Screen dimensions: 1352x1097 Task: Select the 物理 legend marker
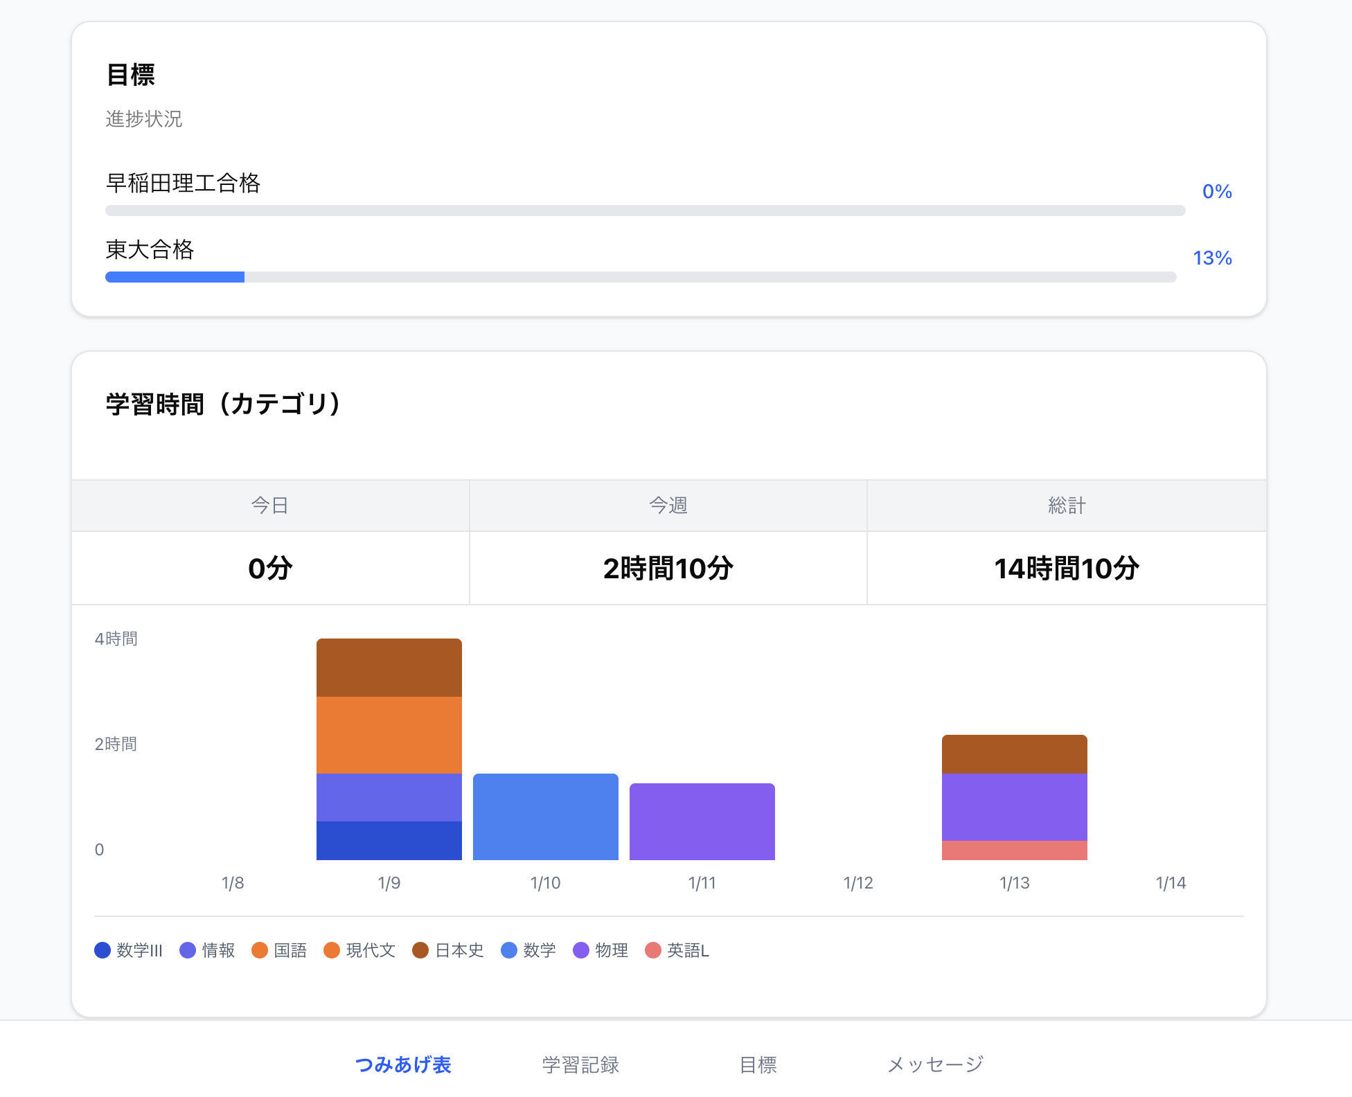581,951
